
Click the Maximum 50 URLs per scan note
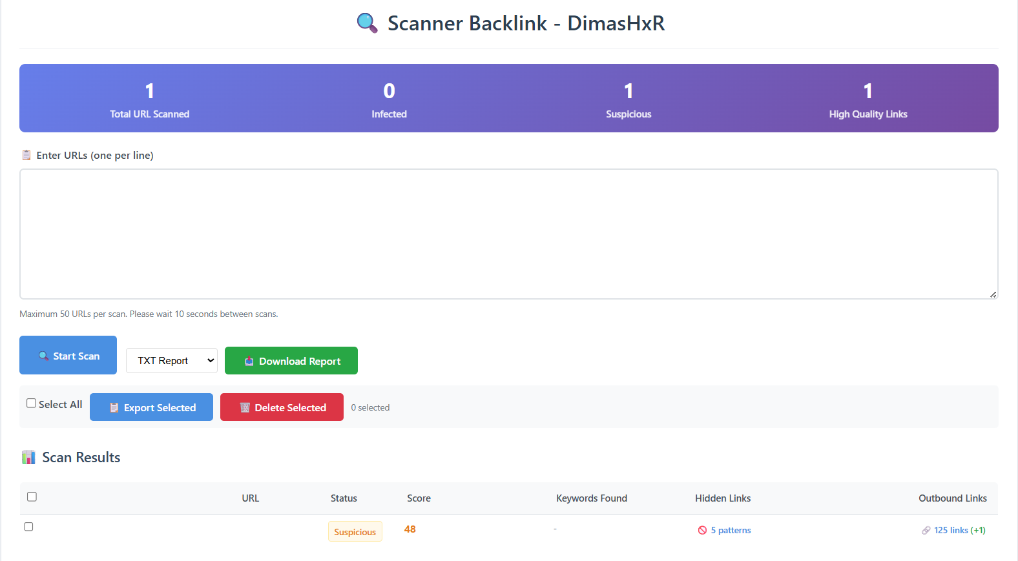[x=149, y=314]
